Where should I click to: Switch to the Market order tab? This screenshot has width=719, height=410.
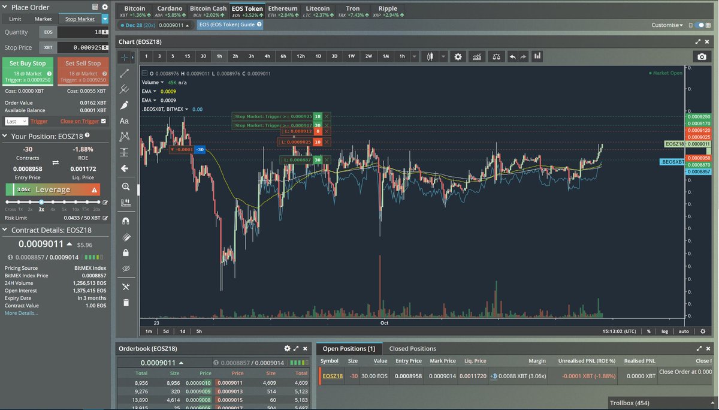(43, 19)
